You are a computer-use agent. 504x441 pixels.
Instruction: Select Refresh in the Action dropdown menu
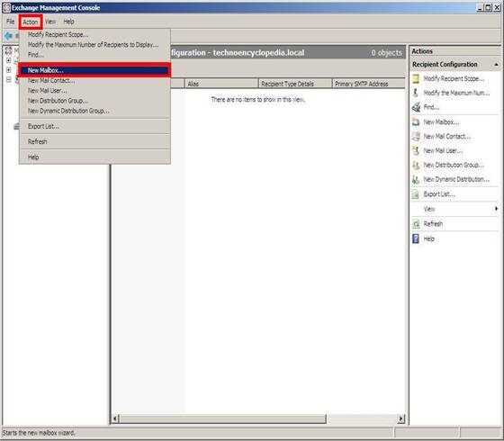tap(94, 141)
